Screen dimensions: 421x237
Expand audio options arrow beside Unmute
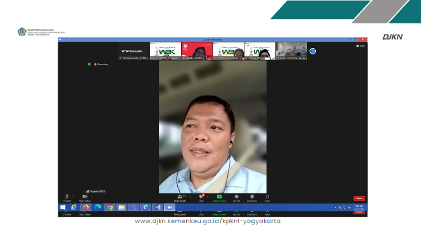[x=73, y=197]
